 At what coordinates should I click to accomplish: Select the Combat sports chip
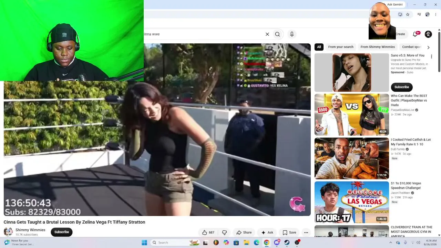[x=411, y=47]
